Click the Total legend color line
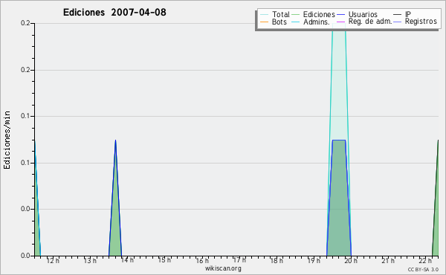 pyautogui.click(x=264, y=15)
